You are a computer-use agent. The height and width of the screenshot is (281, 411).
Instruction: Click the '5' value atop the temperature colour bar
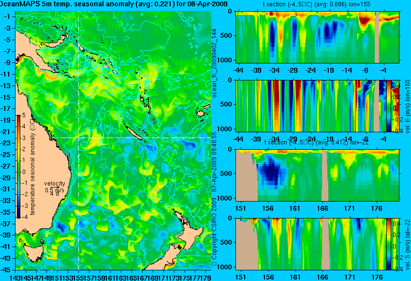[x=24, y=115]
